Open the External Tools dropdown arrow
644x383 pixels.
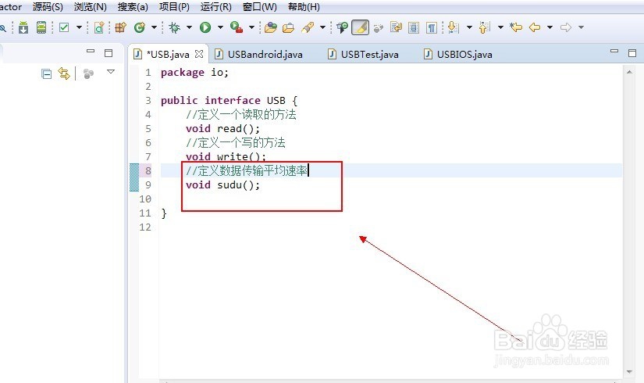point(251,27)
